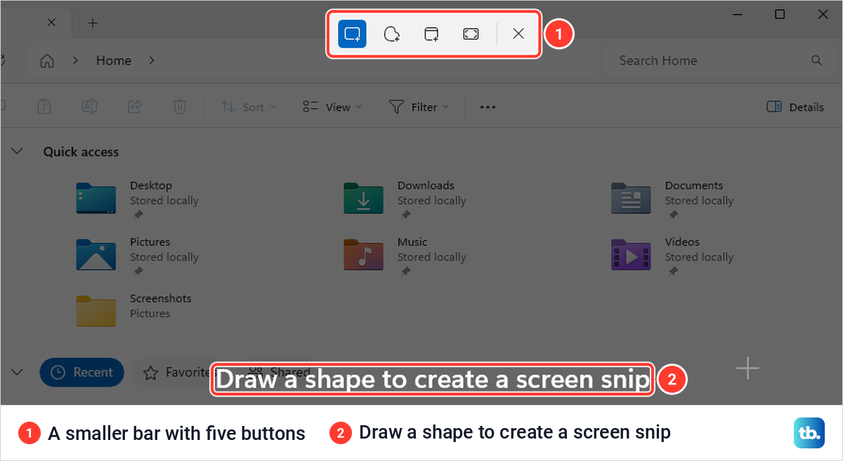843x461 pixels.
Task: Click the Documents folder name text
Action: point(694,186)
